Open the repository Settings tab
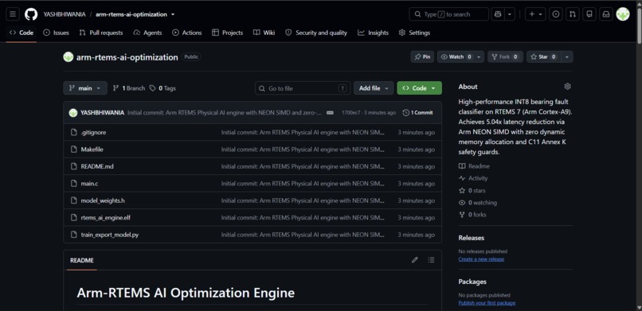Viewport: 642px width, 311px height. point(414,33)
